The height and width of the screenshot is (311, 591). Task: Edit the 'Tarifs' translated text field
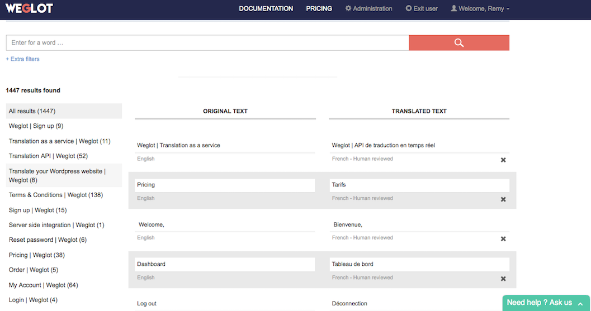tap(419, 185)
